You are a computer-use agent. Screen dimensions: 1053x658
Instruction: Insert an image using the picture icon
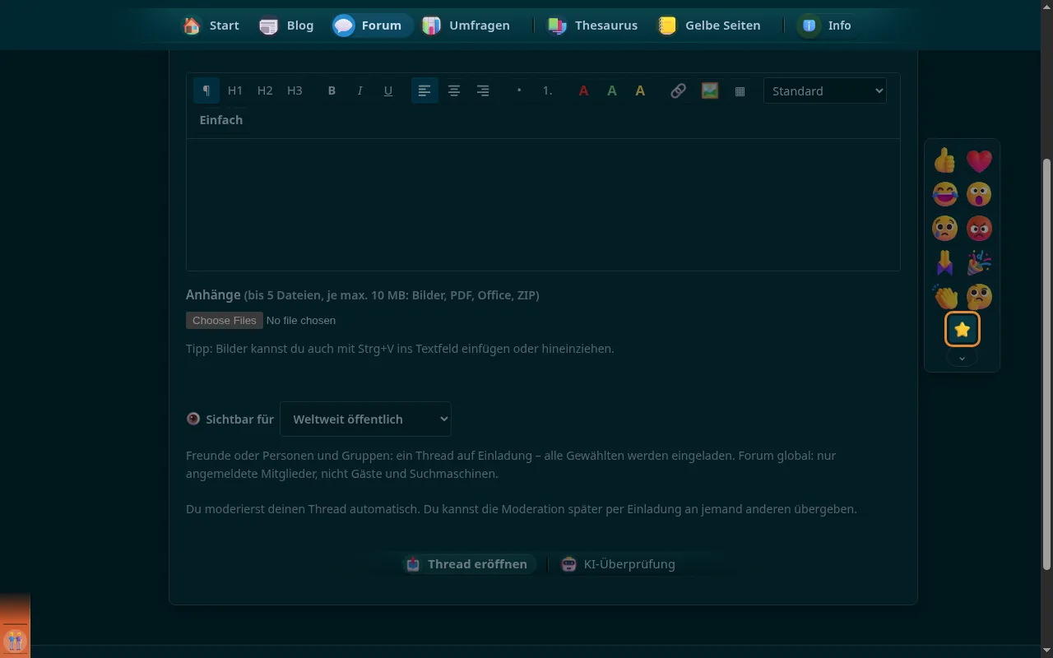710,90
